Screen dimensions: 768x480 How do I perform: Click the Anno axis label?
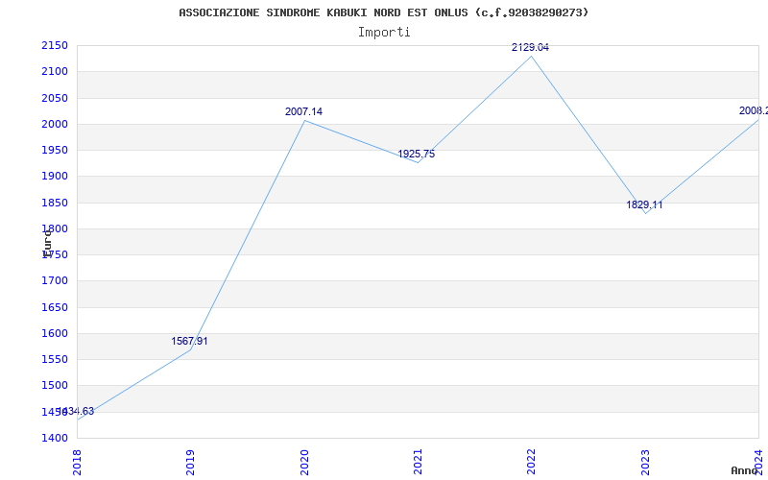(745, 470)
